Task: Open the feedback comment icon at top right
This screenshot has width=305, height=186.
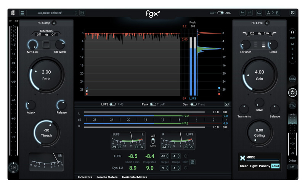Action: (292, 13)
